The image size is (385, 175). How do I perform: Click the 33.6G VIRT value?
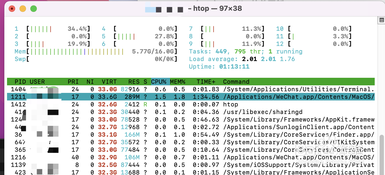[x=107, y=97]
